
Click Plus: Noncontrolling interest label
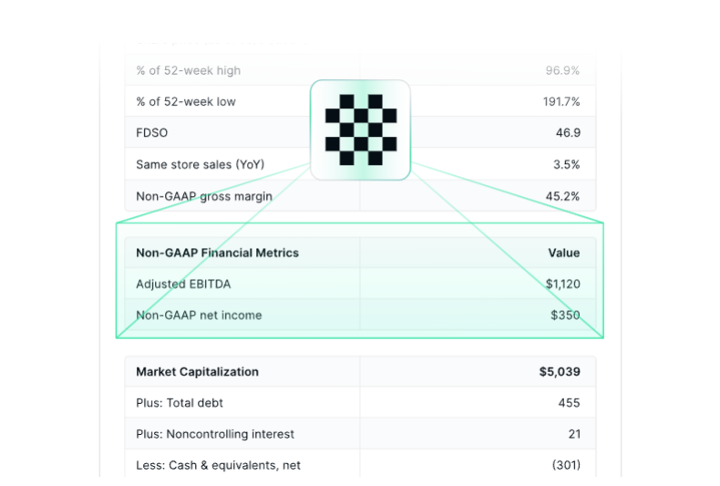click(215, 434)
